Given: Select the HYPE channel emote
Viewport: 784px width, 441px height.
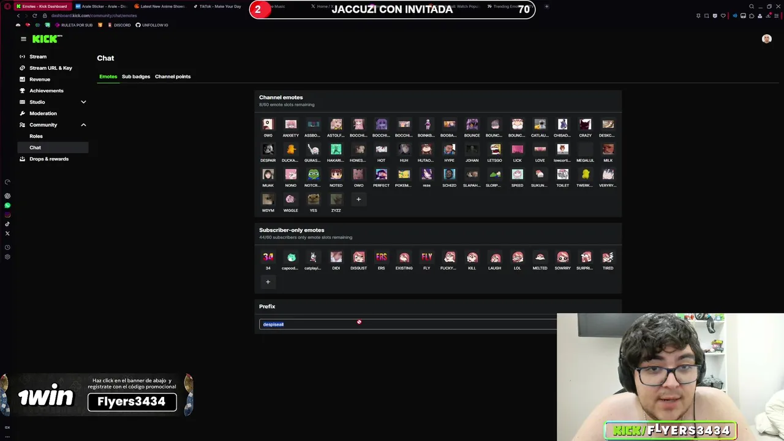Looking at the screenshot, I should coord(449,153).
